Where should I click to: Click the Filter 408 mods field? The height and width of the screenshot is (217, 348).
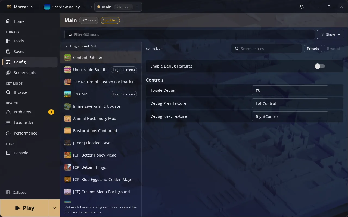189,34
